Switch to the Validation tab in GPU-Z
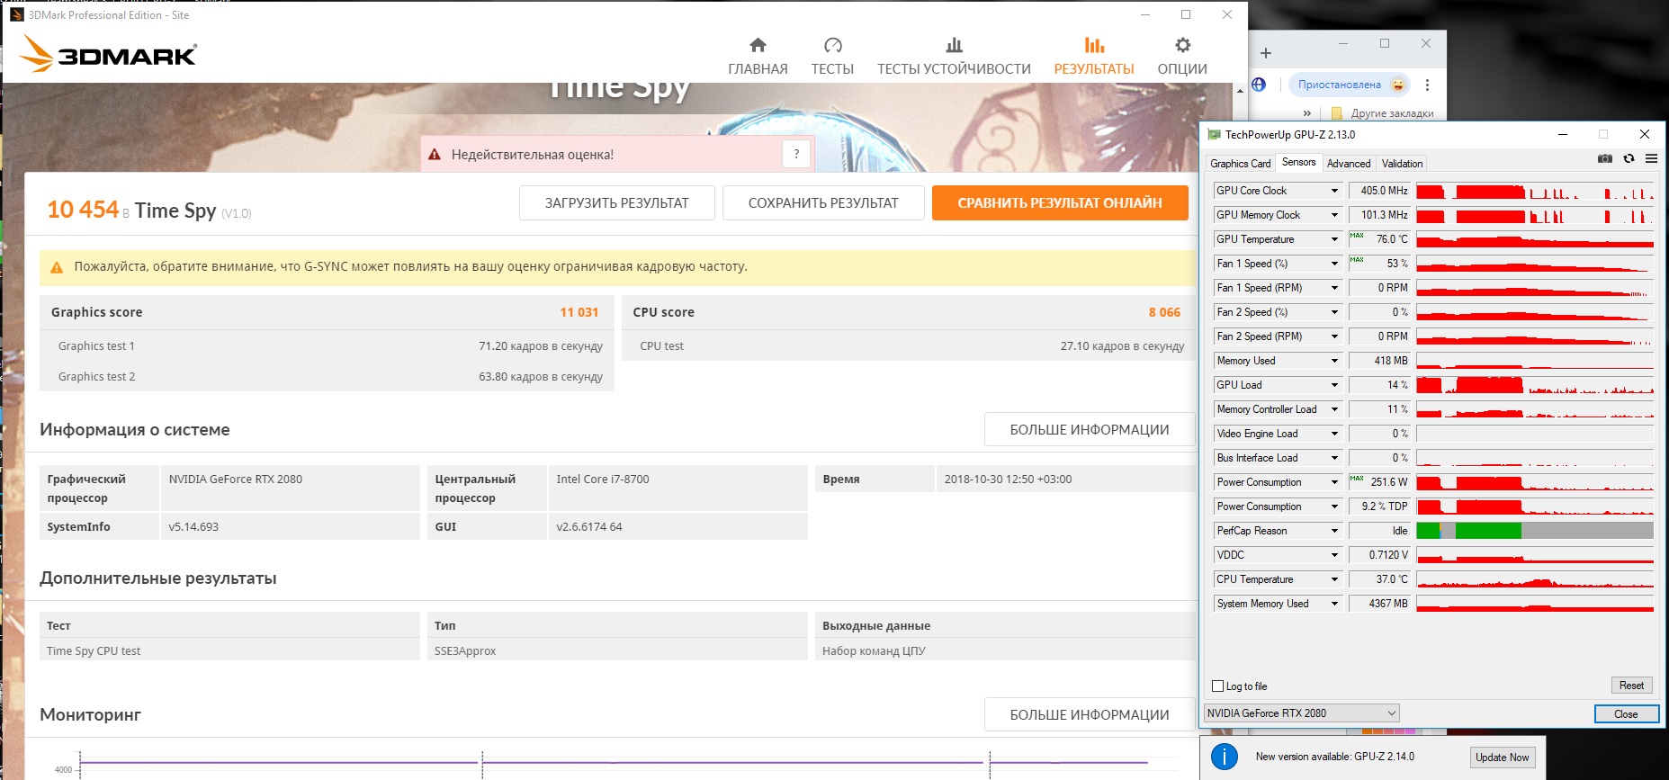The image size is (1669, 780). (1402, 164)
